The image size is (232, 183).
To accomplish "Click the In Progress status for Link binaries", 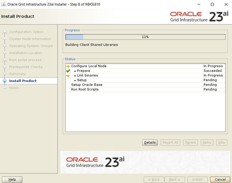I will 213,75.
